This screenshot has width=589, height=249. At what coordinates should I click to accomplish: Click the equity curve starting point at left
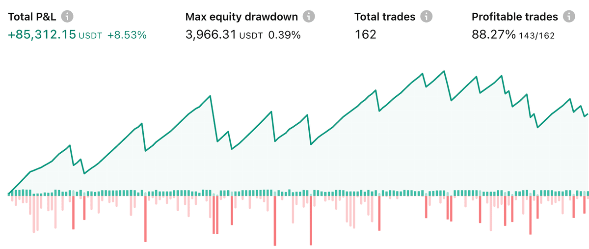pos(9,193)
